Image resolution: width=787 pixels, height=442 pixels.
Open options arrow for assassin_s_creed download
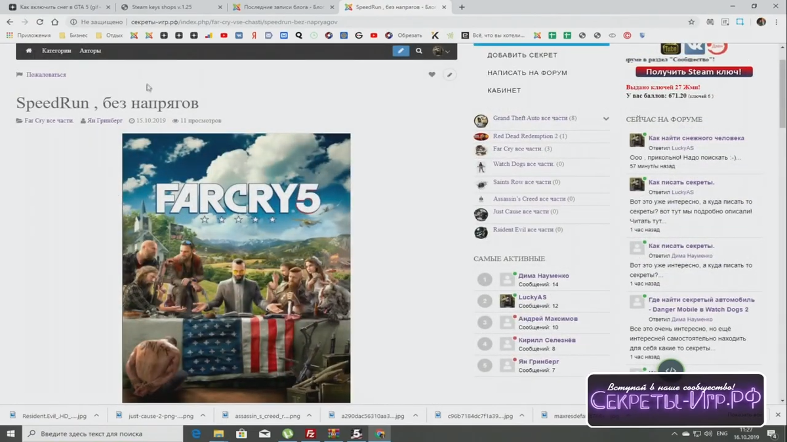(309, 416)
